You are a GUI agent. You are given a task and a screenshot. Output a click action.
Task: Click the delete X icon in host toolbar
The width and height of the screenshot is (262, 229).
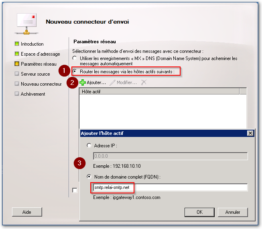[144, 82]
